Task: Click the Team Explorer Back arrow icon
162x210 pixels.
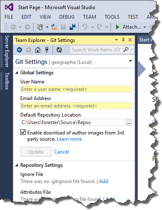Action: tap(19, 50)
